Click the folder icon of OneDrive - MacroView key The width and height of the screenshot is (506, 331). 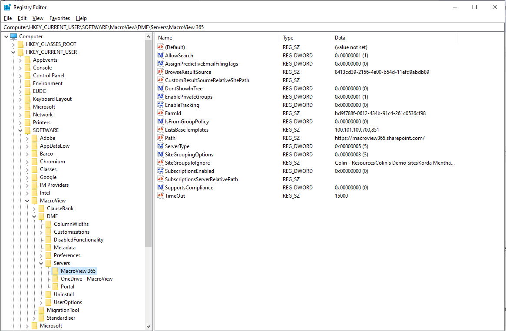55,279
